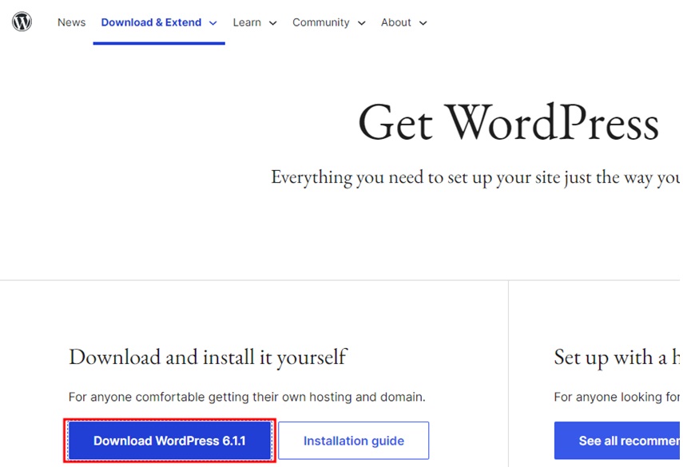Viewport: 683px width, 467px height.
Task: Open the Learn menu
Action: coord(247,22)
